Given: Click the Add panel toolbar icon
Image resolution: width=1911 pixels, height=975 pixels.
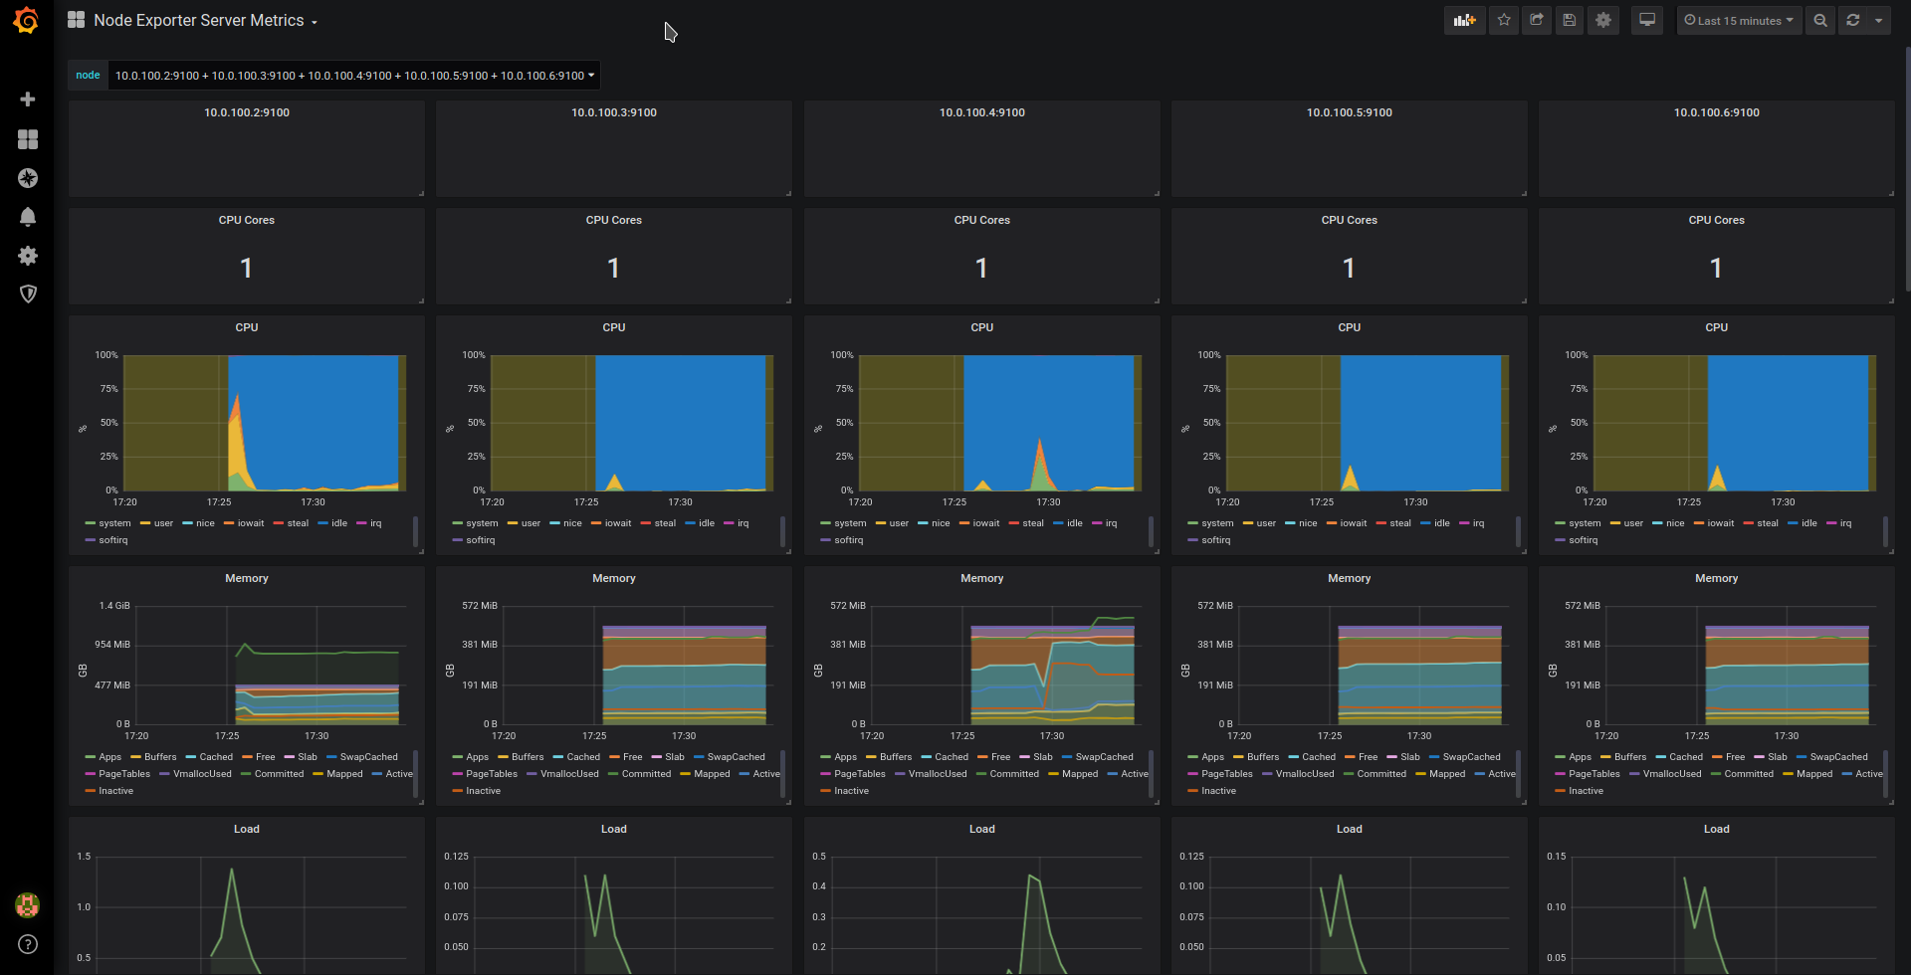Looking at the screenshot, I should point(1464,21).
